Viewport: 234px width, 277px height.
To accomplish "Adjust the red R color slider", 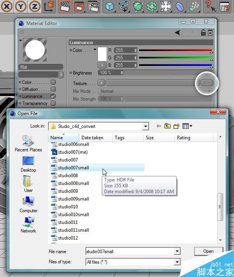I will point(176,50).
